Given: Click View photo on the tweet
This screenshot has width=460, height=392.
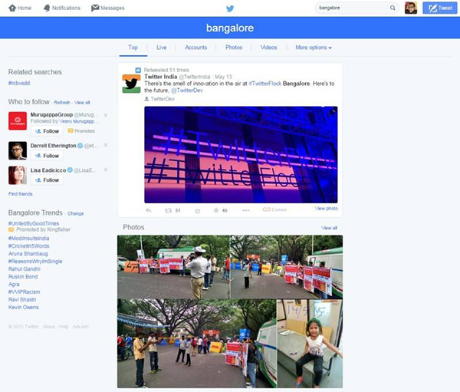Looking at the screenshot, I should point(327,208).
